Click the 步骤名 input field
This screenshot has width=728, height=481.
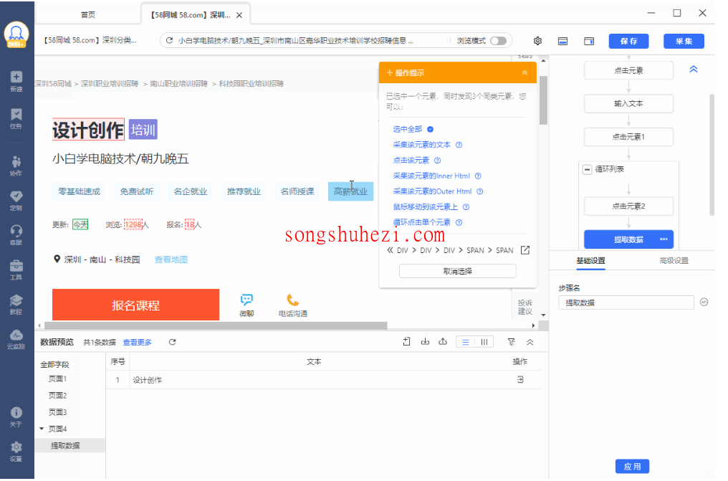coord(626,303)
